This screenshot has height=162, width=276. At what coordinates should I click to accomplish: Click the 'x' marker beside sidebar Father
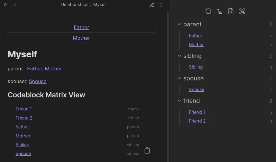(271, 36)
